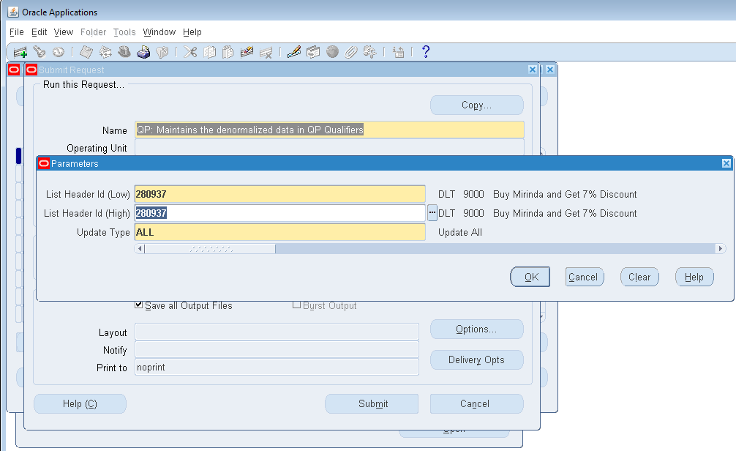The image size is (736, 451).
Task: Click the Paste clipboard toolbar icon
Action: coord(228,52)
